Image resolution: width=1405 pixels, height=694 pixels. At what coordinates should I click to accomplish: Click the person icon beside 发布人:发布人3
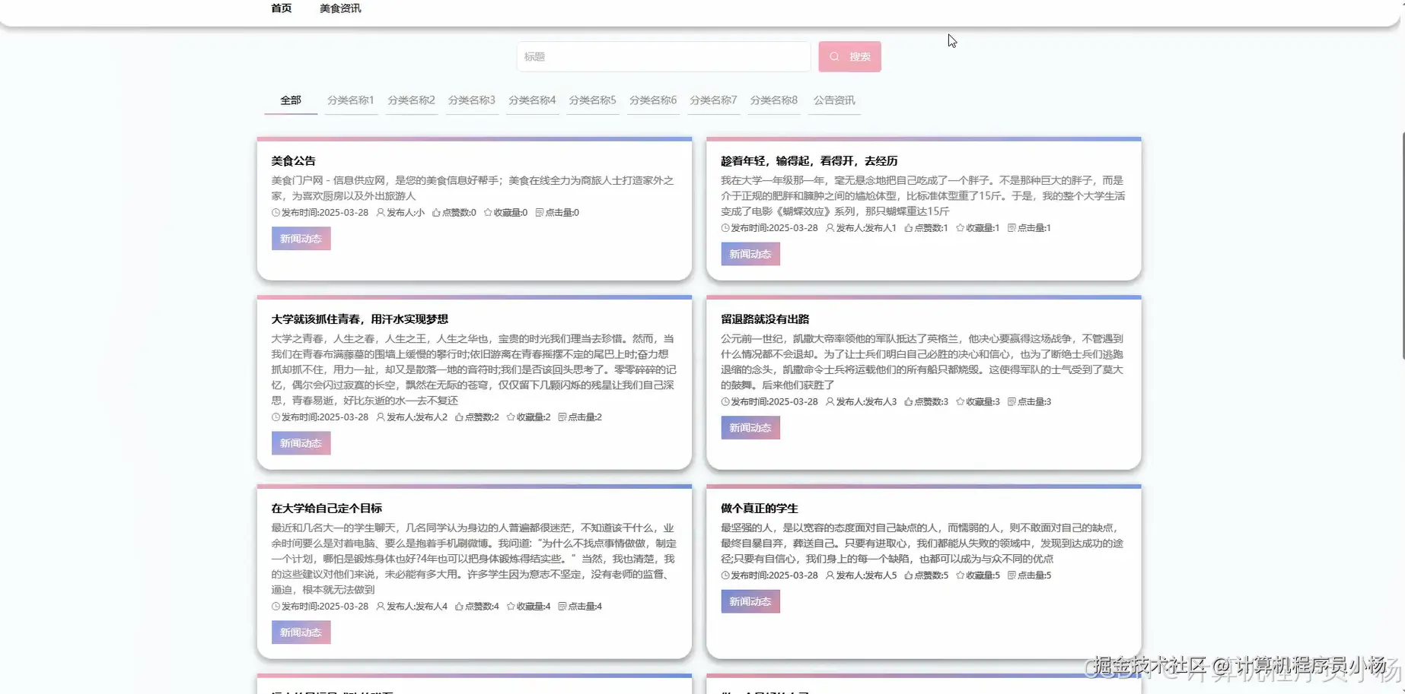click(829, 401)
